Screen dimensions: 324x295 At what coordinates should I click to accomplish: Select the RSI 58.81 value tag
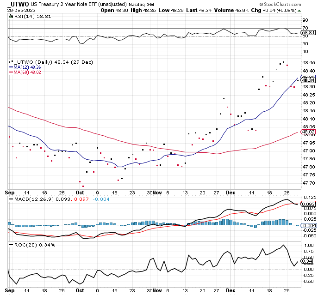click(308, 33)
